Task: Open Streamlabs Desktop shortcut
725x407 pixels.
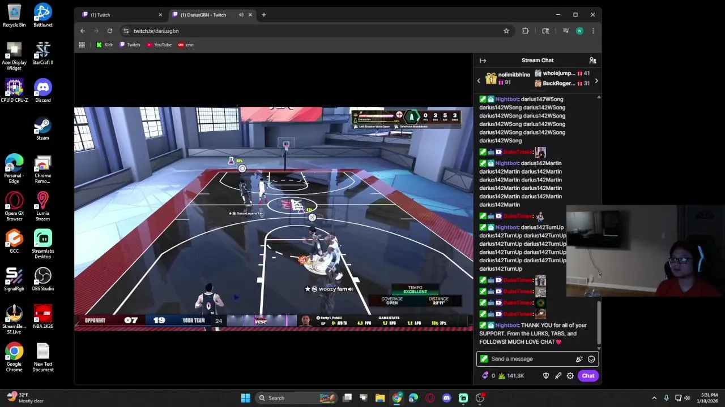Action: [43, 245]
